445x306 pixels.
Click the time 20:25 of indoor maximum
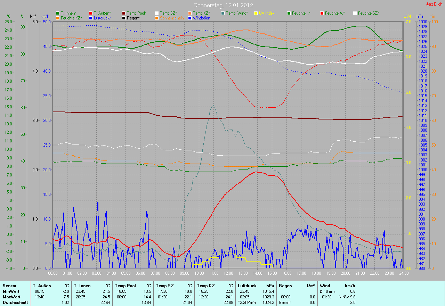tap(81, 297)
